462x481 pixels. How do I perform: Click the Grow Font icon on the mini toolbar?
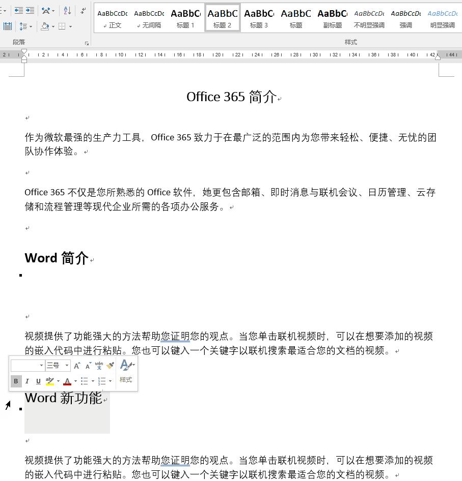[77, 365]
